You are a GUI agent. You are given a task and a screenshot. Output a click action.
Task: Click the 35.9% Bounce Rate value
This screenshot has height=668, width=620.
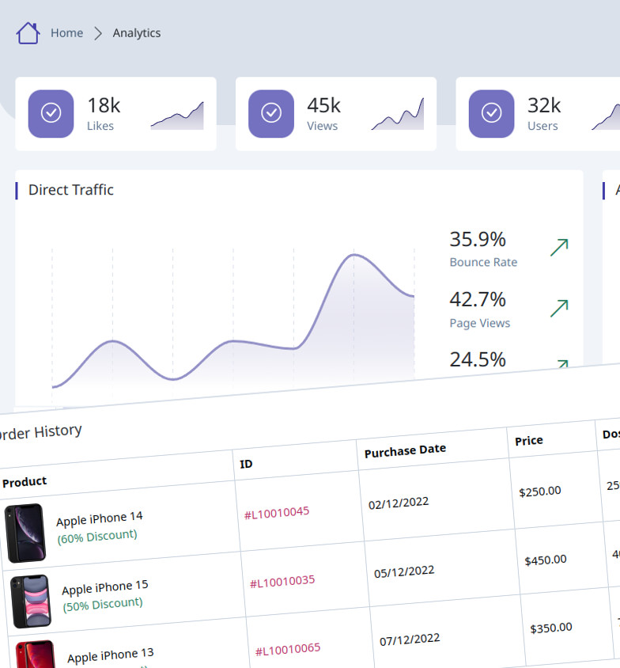(478, 240)
